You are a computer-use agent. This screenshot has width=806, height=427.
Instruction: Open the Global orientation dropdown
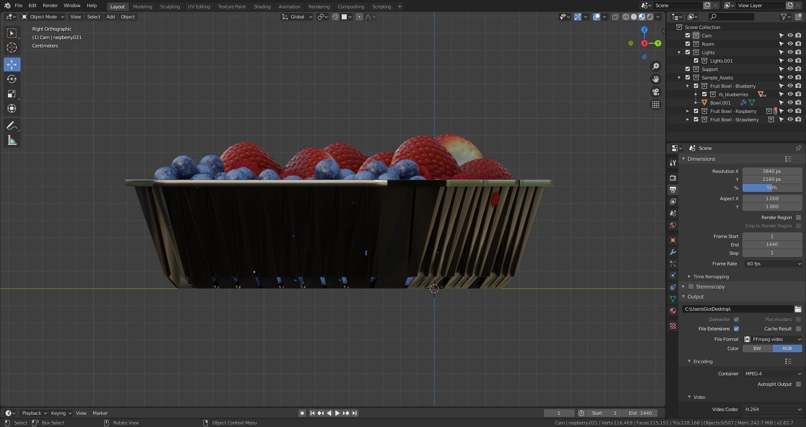point(297,17)
